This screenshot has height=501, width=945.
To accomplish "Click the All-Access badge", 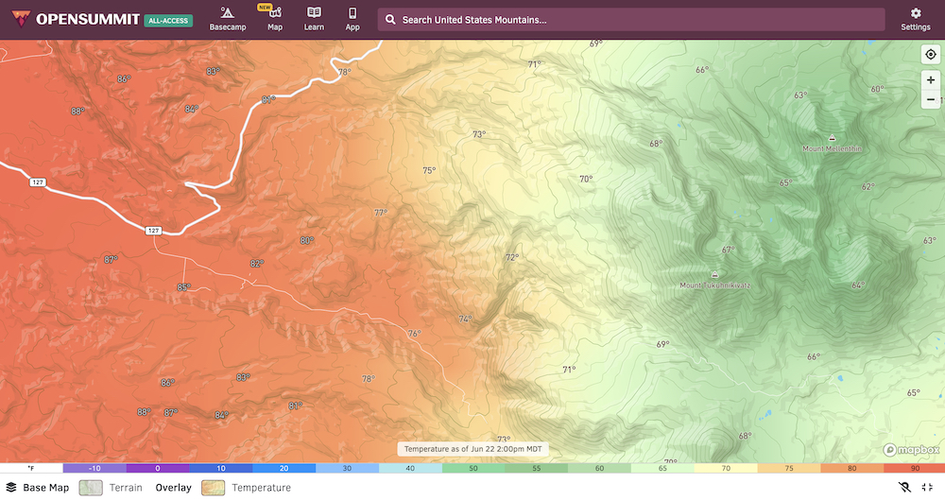I will coord(168,20).
